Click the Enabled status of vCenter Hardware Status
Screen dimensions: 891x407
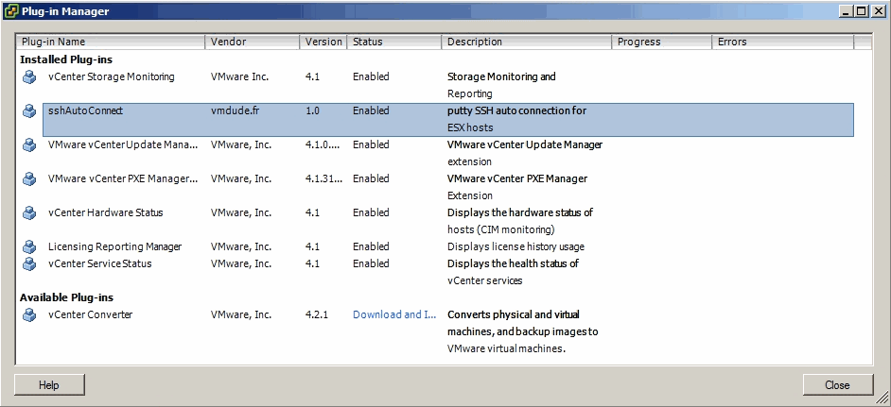(x=371, y=212)
